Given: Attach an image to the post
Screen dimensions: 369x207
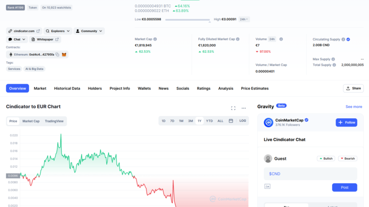Looking at the screenshot, I should tap(268, 186).
